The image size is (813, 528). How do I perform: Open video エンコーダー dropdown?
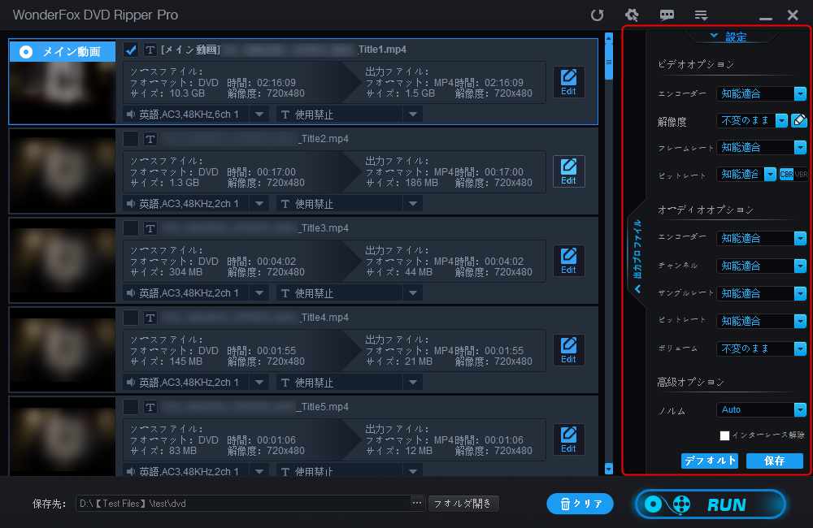tap(762, 93)
